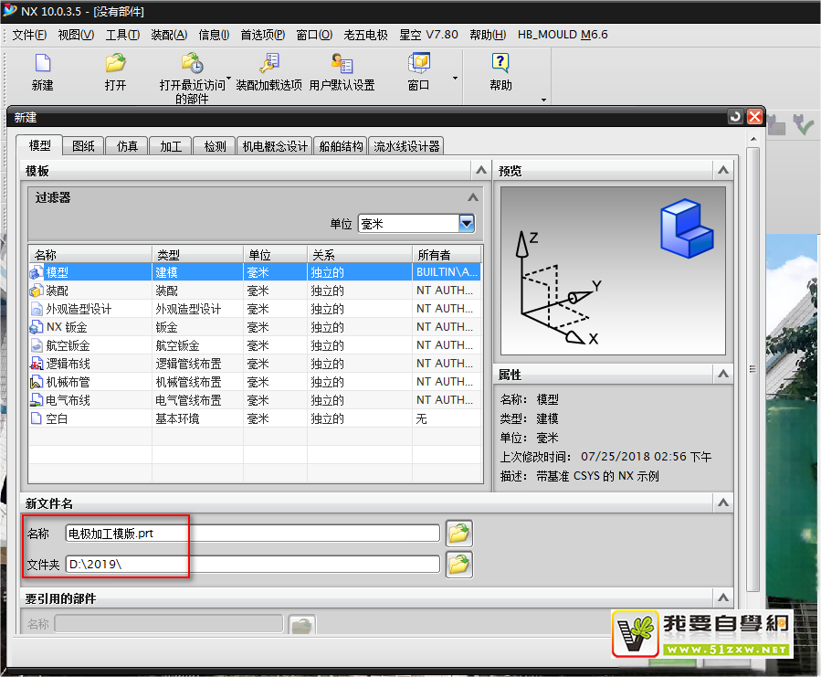
Task: Collapse the 预览 preview panel
Action: click(x=723, y=171)
